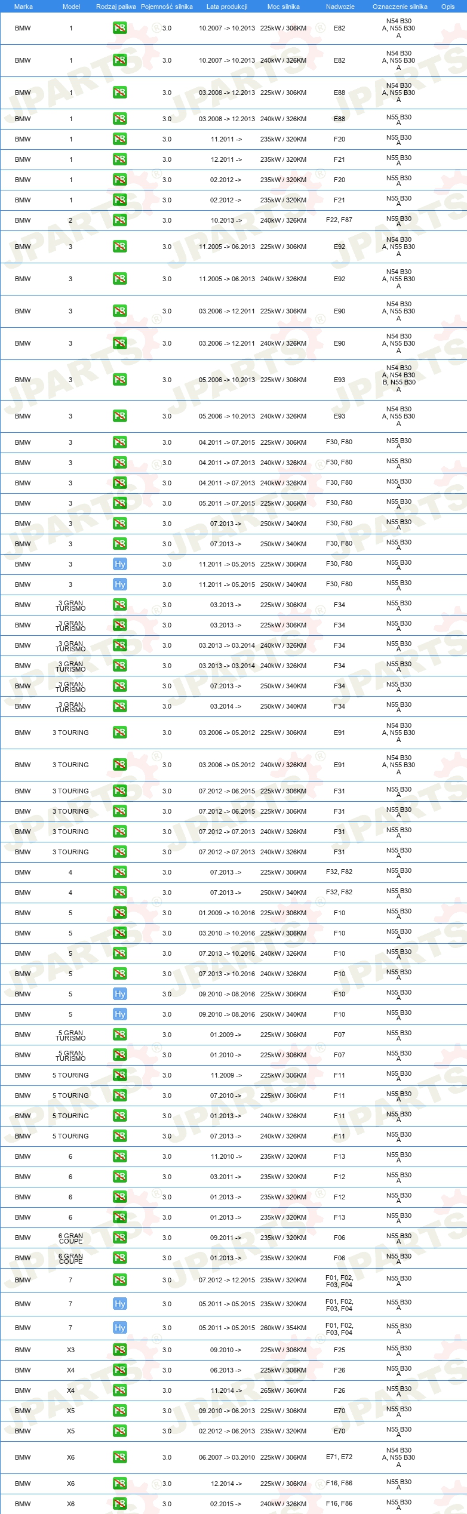Click the petrol icon for X4 265kW / 360KM

coord(119,1390)
